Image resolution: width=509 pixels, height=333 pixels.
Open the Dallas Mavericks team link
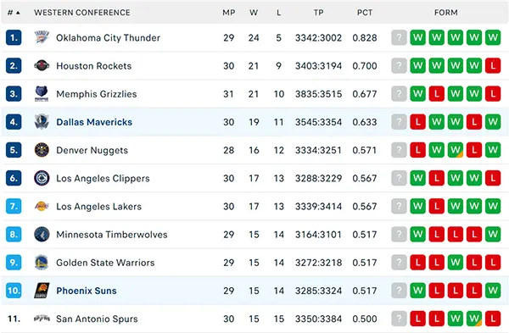coord(94,122)
